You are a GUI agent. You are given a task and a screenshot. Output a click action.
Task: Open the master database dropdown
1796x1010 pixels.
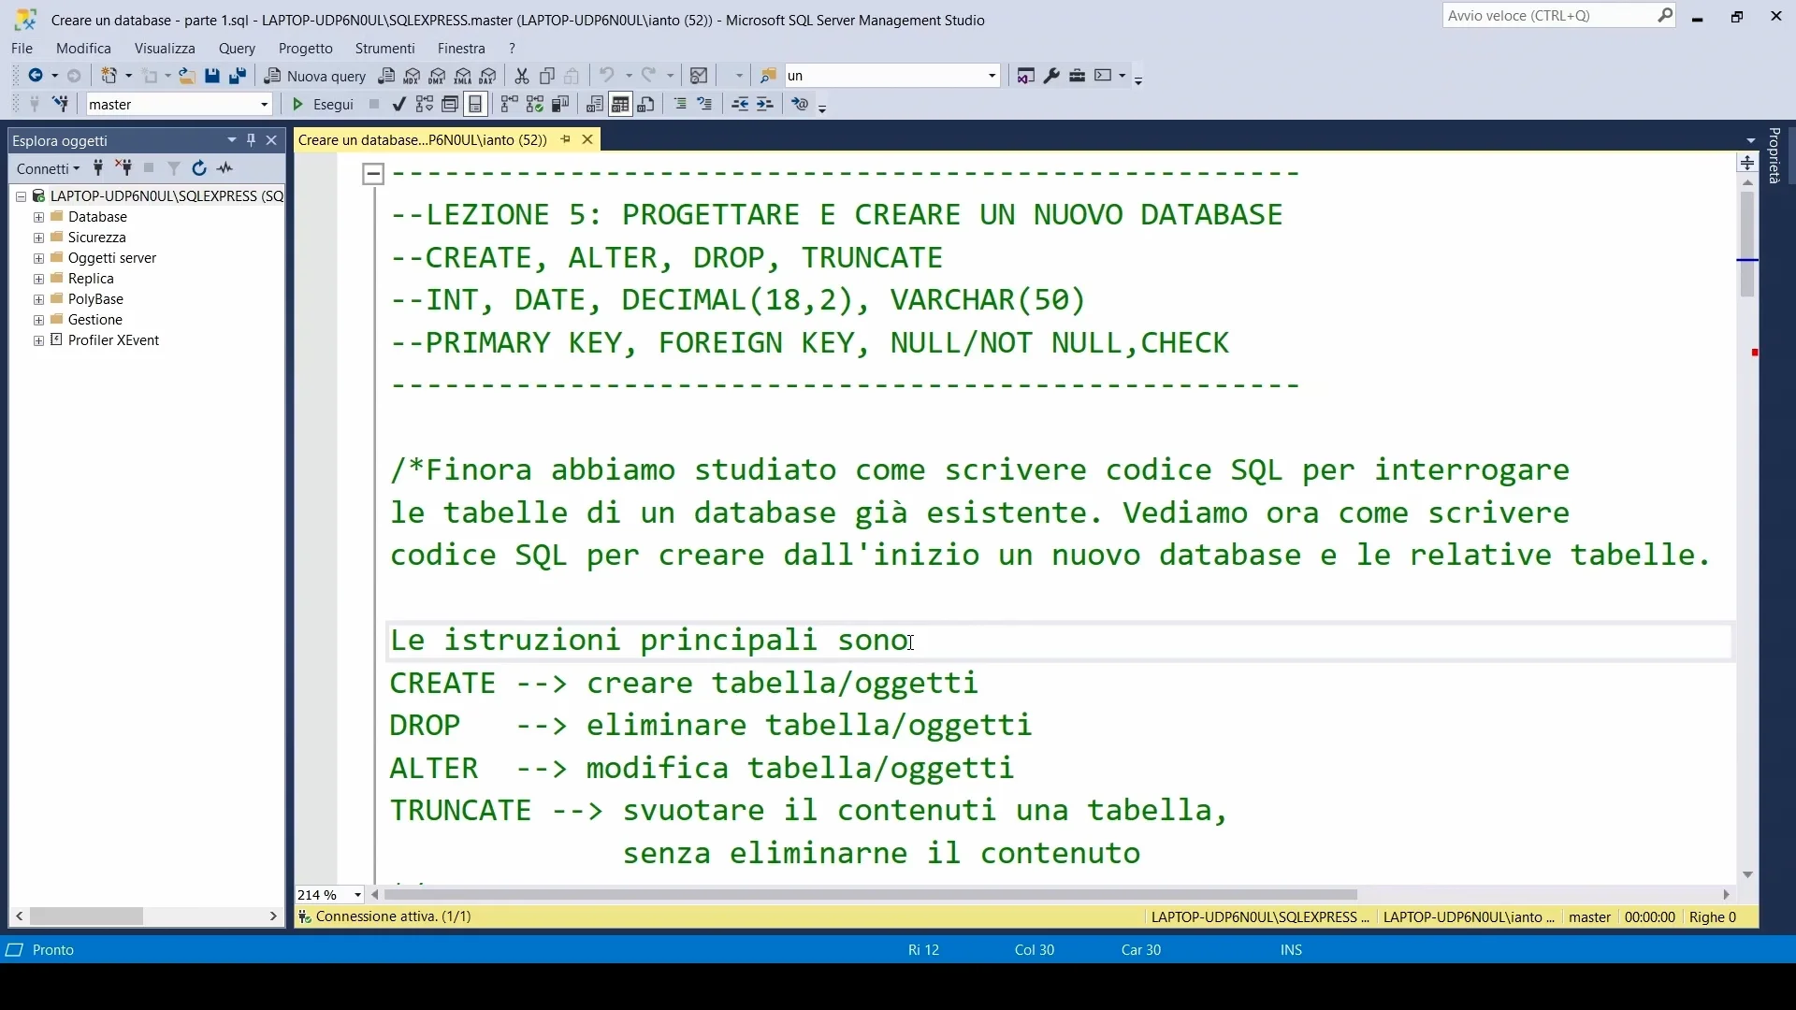(265, 105)
